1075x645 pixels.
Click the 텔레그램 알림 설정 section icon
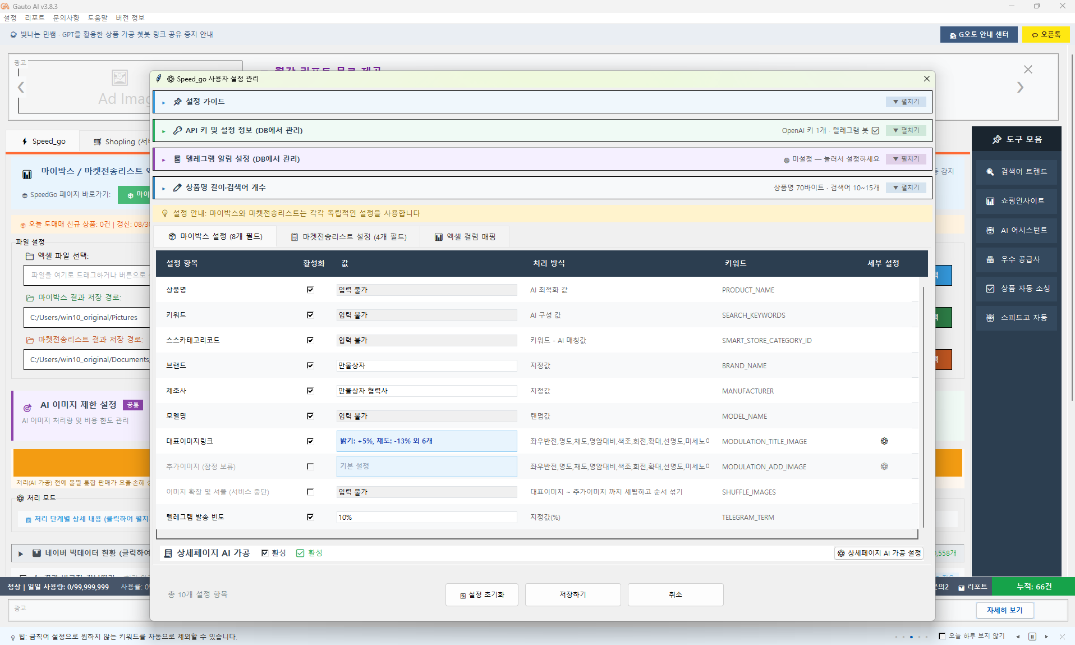pos(177,159)
